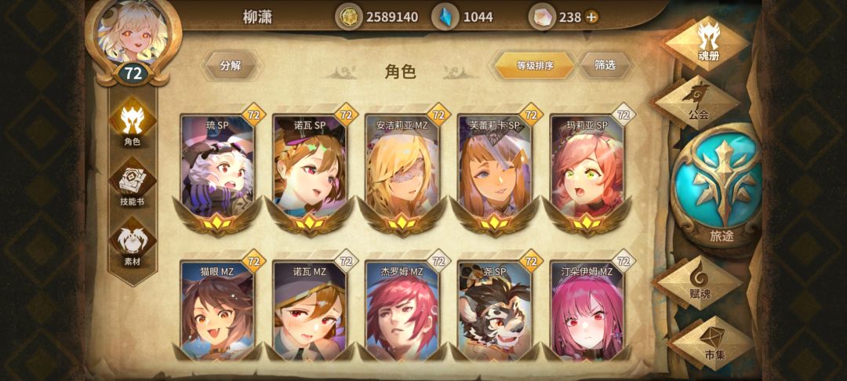This screenshot has height=381, width=847.
Task: Open the player avatar portrait
Action: click(133, 37)
